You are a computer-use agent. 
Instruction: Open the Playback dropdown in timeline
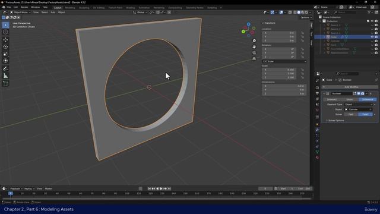pos(16,188)
